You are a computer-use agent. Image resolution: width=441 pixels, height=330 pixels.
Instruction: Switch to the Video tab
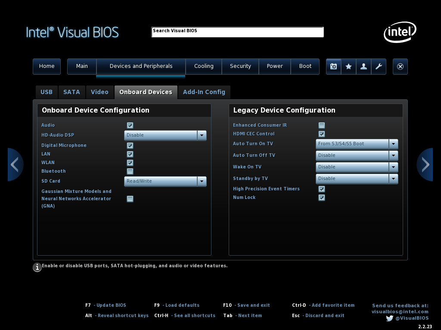(99, 92)
